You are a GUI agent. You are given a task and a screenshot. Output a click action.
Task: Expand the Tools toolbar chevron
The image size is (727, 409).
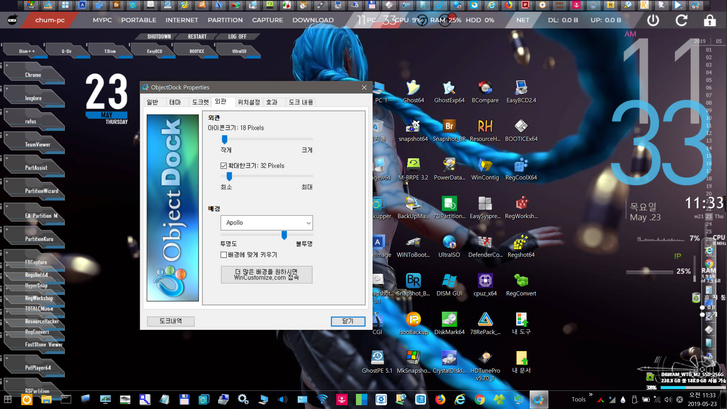click(x=590, y=395)
